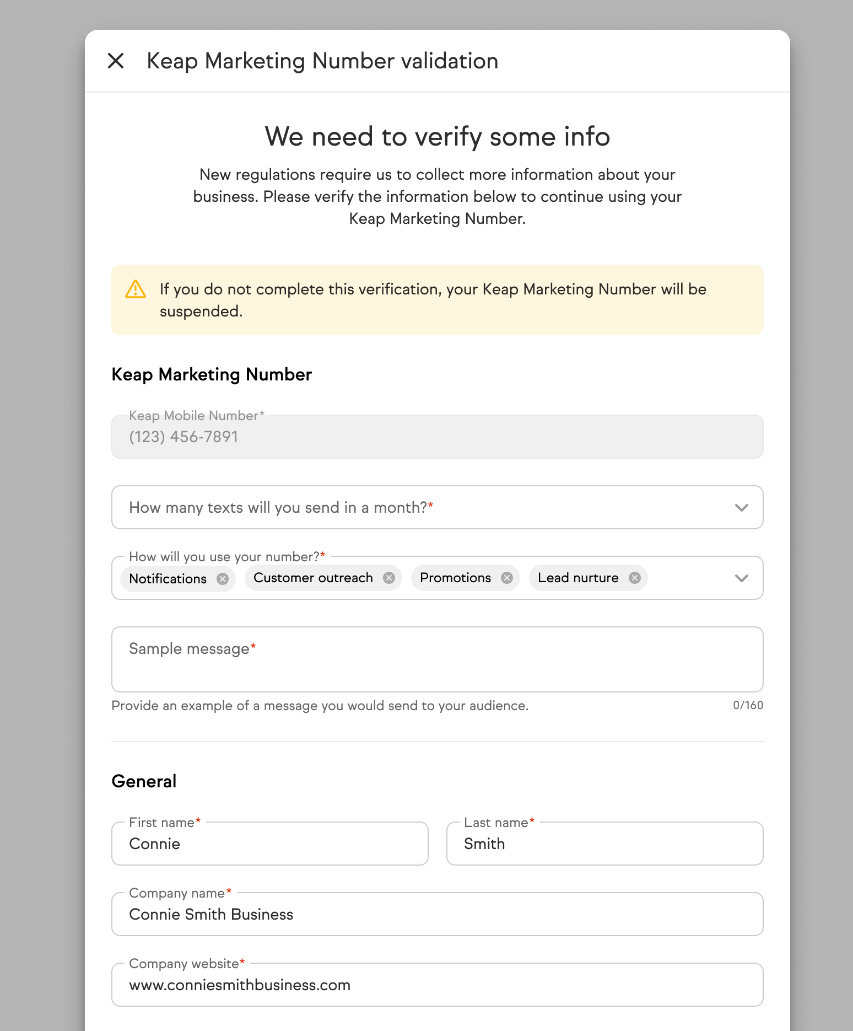Image resolution: width=853 pixels, height=1031 pixels.
Task: Open 'How many texts will you send' dropdown
Action: [438, 507]
